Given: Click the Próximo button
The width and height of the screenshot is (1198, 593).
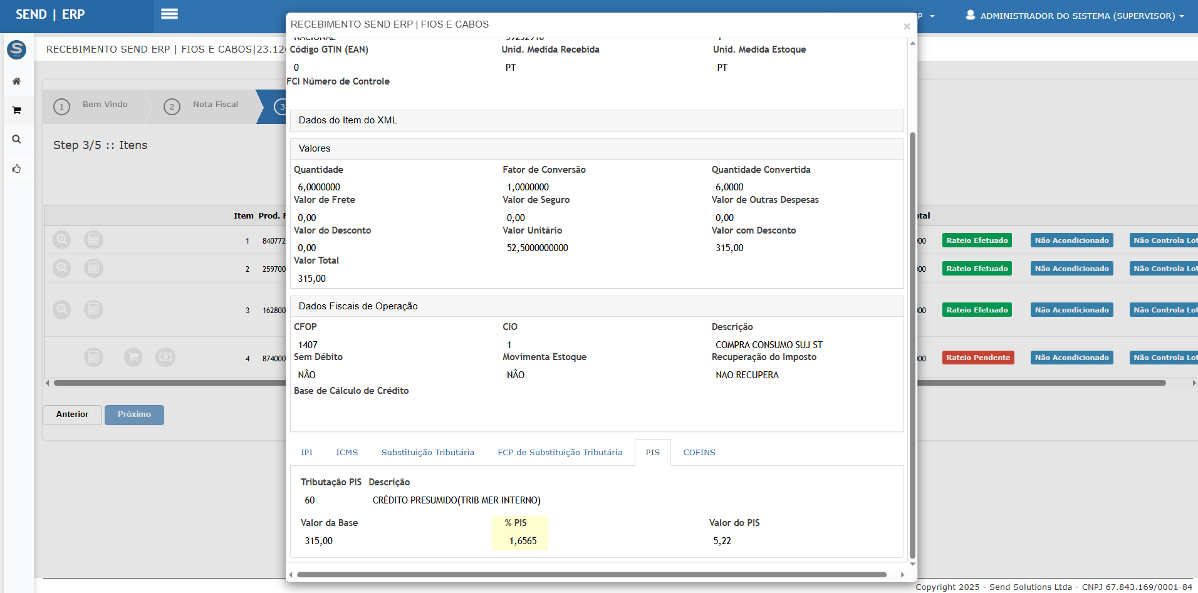Looking at the screenshot, I should [134, 415].
